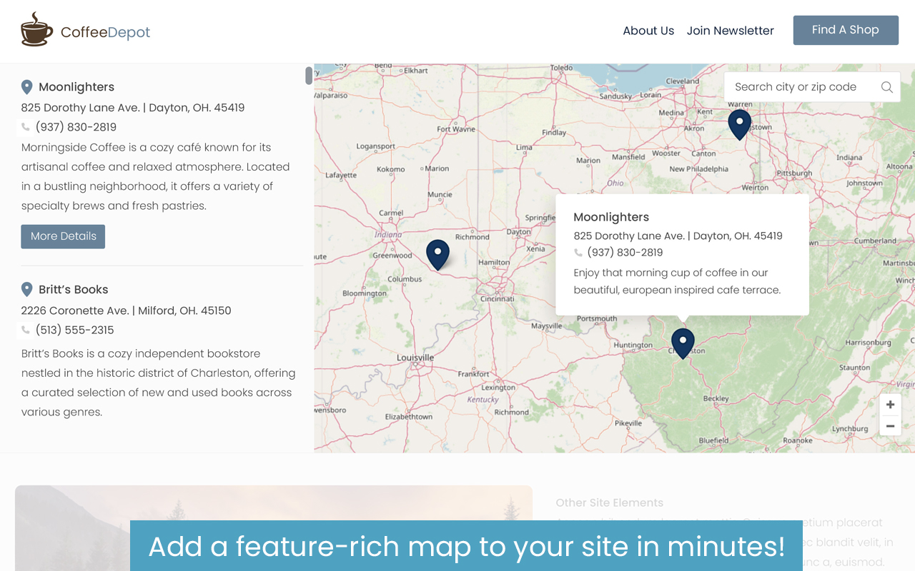Click the phone icon in the map popup

coord(578,253)
